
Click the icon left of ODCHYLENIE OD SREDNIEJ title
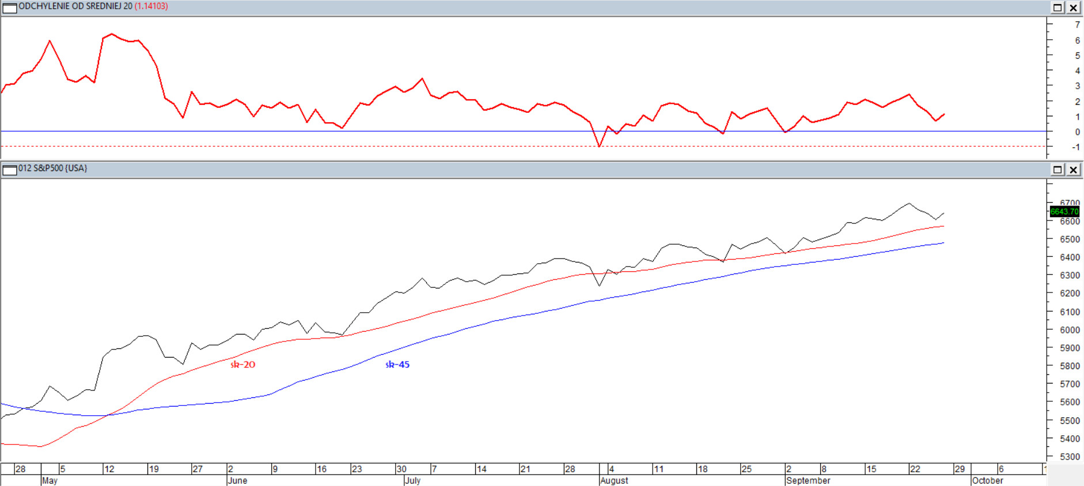[x=10, y=7]
